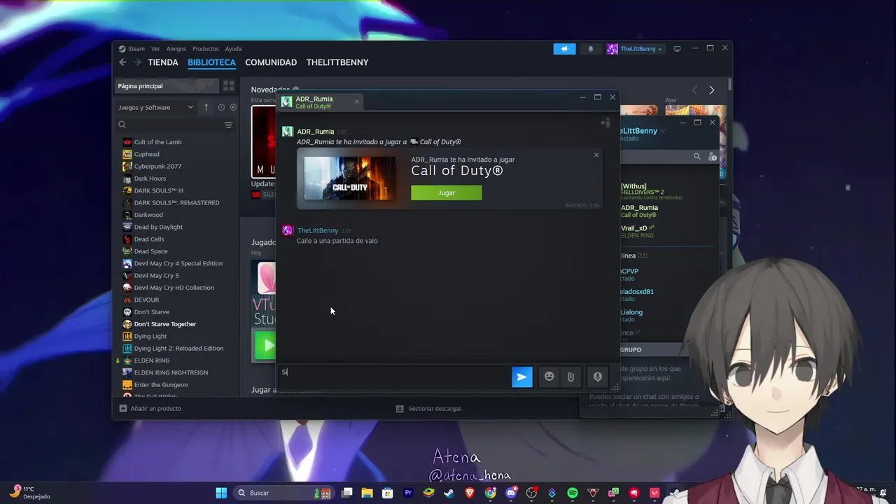This screenshot has height=504, width=896.
Task: Open Gestionar descargas
Action: tap(428, 408)
